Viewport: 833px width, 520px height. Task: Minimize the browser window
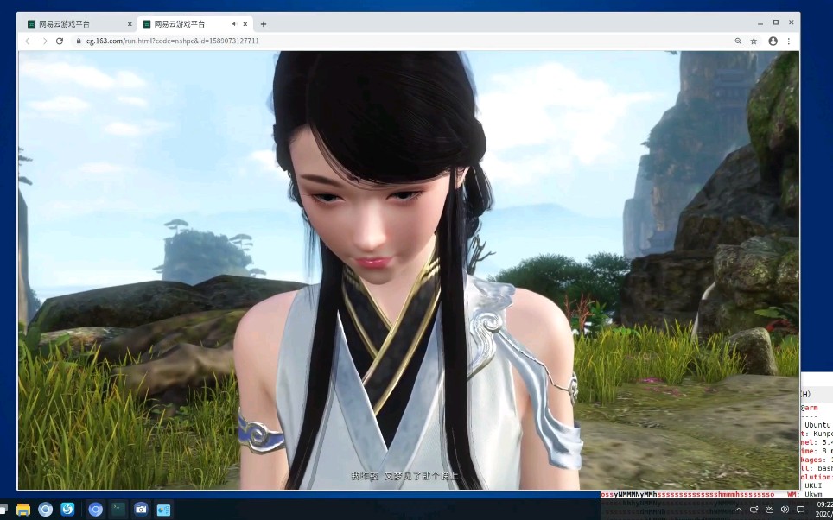760,22
